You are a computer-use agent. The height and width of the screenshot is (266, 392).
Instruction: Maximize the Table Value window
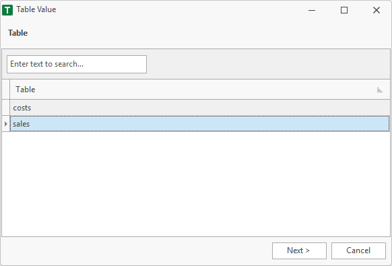pos(344,10)
